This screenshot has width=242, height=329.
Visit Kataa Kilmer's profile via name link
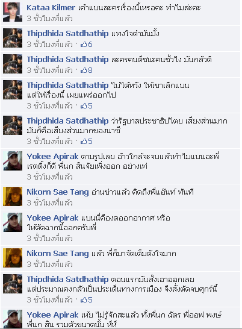pos(51,8)
